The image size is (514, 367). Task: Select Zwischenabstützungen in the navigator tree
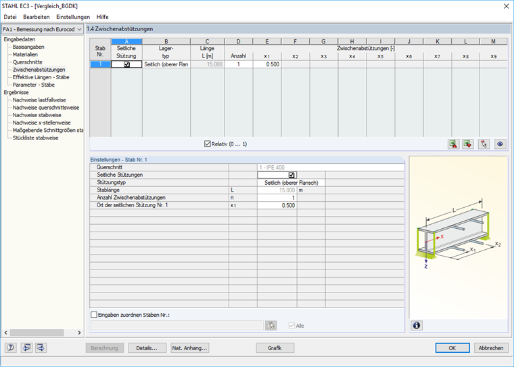[39, 70]
